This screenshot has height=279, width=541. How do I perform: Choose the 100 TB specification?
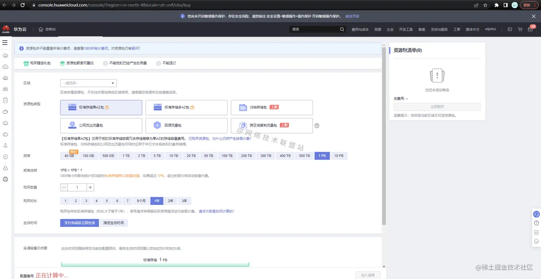tap(227, 156)
